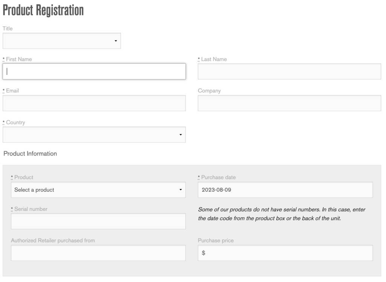Image resolution: width=386 pixels, height=282 pixels.
Task: Focus the Email input field
Action: [94, 103]
